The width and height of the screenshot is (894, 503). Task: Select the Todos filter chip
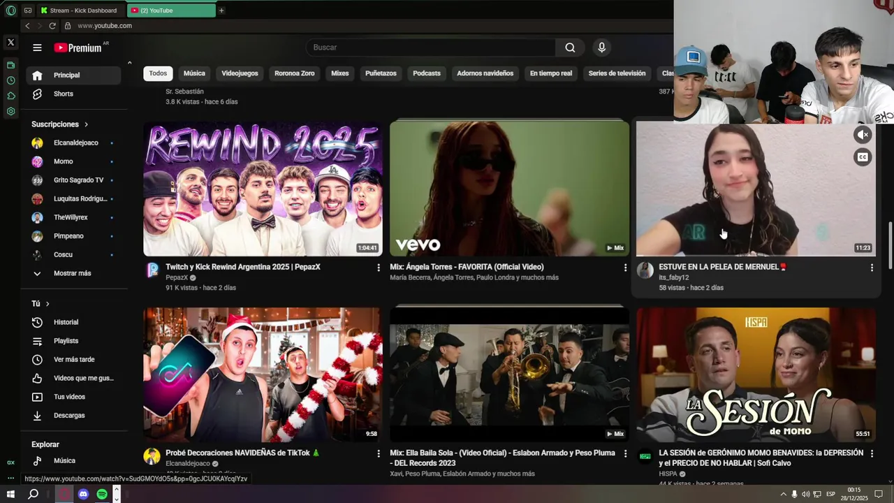pos(158,73)
